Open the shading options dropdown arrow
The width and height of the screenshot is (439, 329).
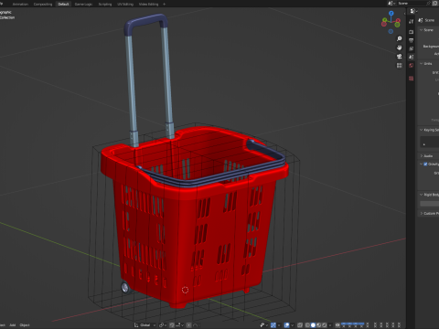point(330,325)
